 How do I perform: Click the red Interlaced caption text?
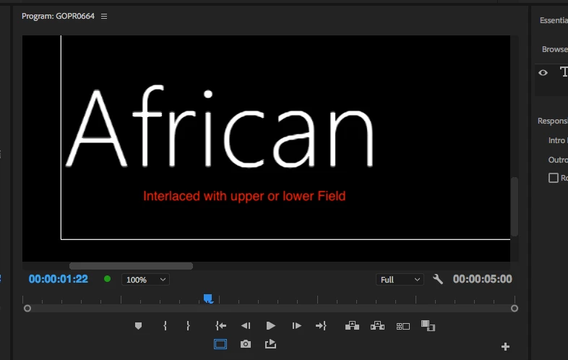click(244, 196)
